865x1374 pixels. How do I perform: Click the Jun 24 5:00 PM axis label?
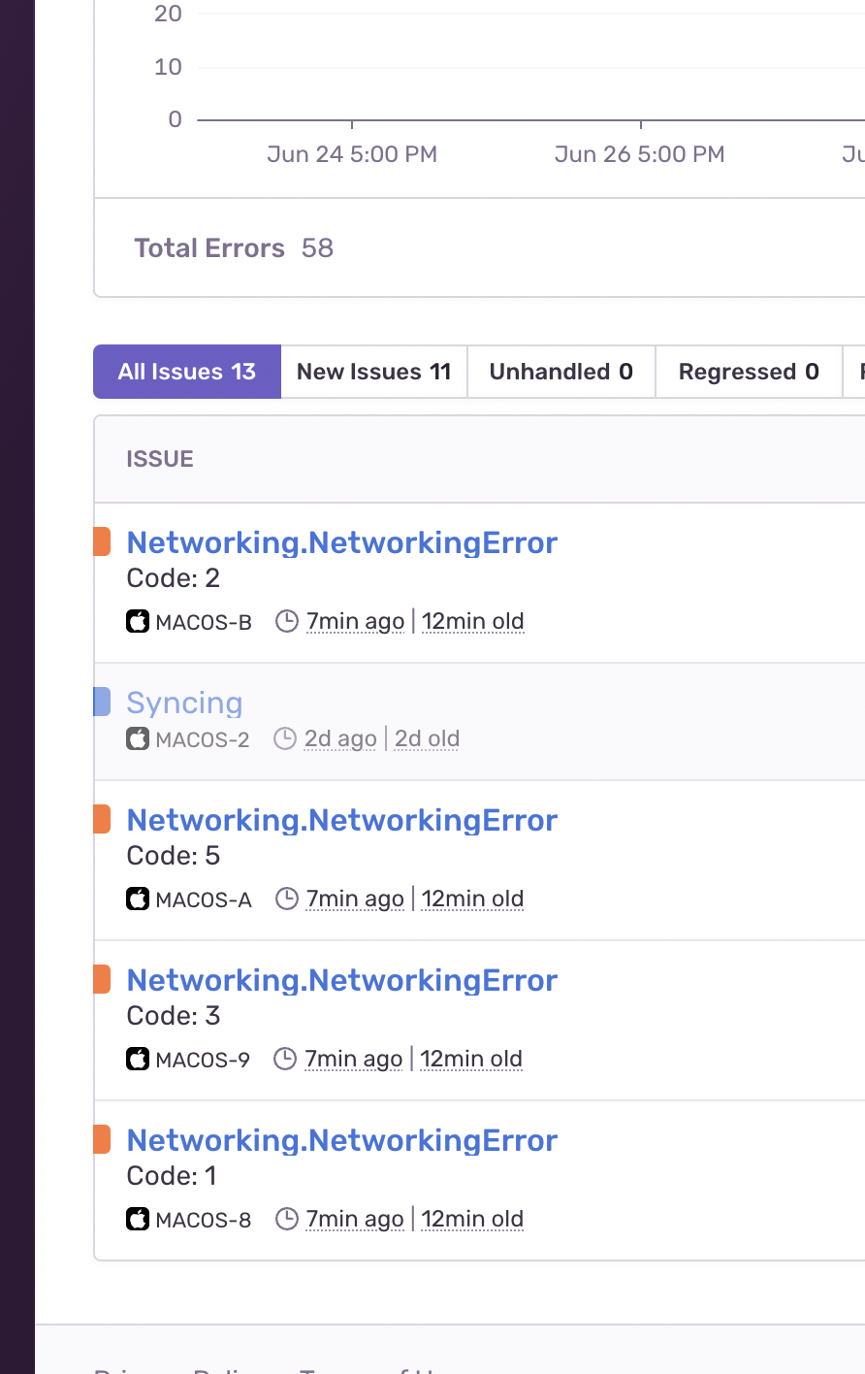tap(352, 154)
